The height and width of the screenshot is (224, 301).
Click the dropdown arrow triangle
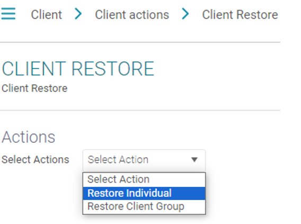[194, 160]
